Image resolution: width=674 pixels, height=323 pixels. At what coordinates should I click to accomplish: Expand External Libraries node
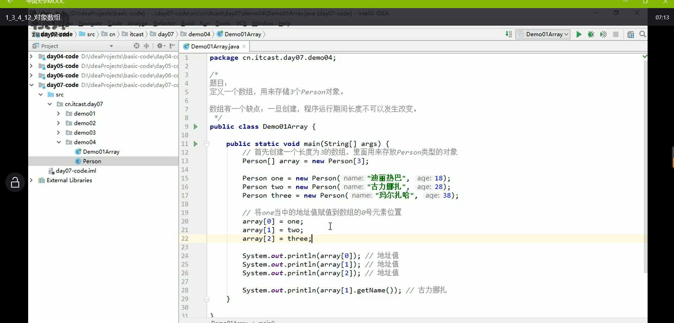[31, 180]
